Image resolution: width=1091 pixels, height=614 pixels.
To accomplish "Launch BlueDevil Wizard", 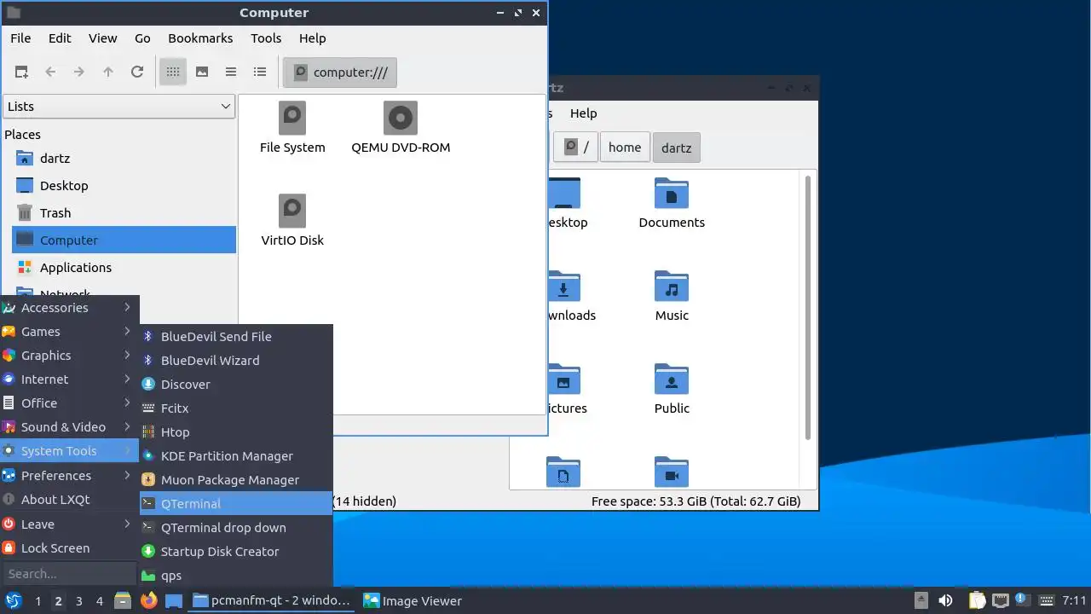I will [236, 361].
